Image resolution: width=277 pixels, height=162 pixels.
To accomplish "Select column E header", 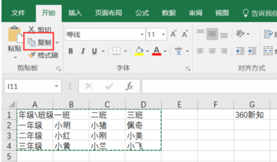I will [x=180, y=105].
